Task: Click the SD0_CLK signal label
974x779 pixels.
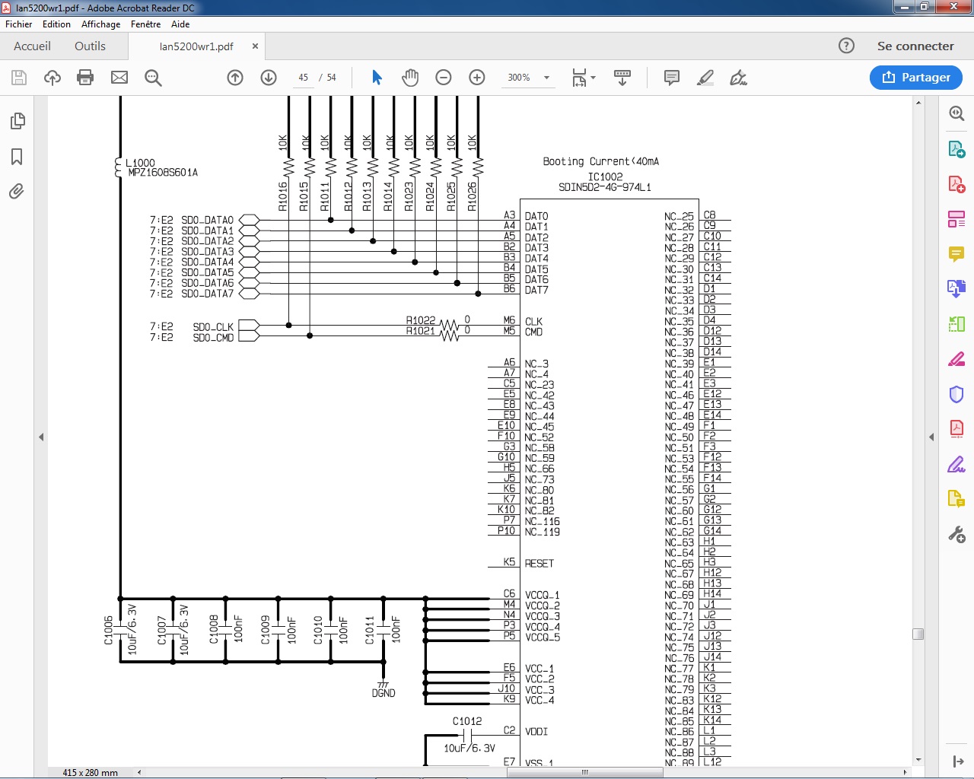Action: pyautogui.click(x=213, y=326)
